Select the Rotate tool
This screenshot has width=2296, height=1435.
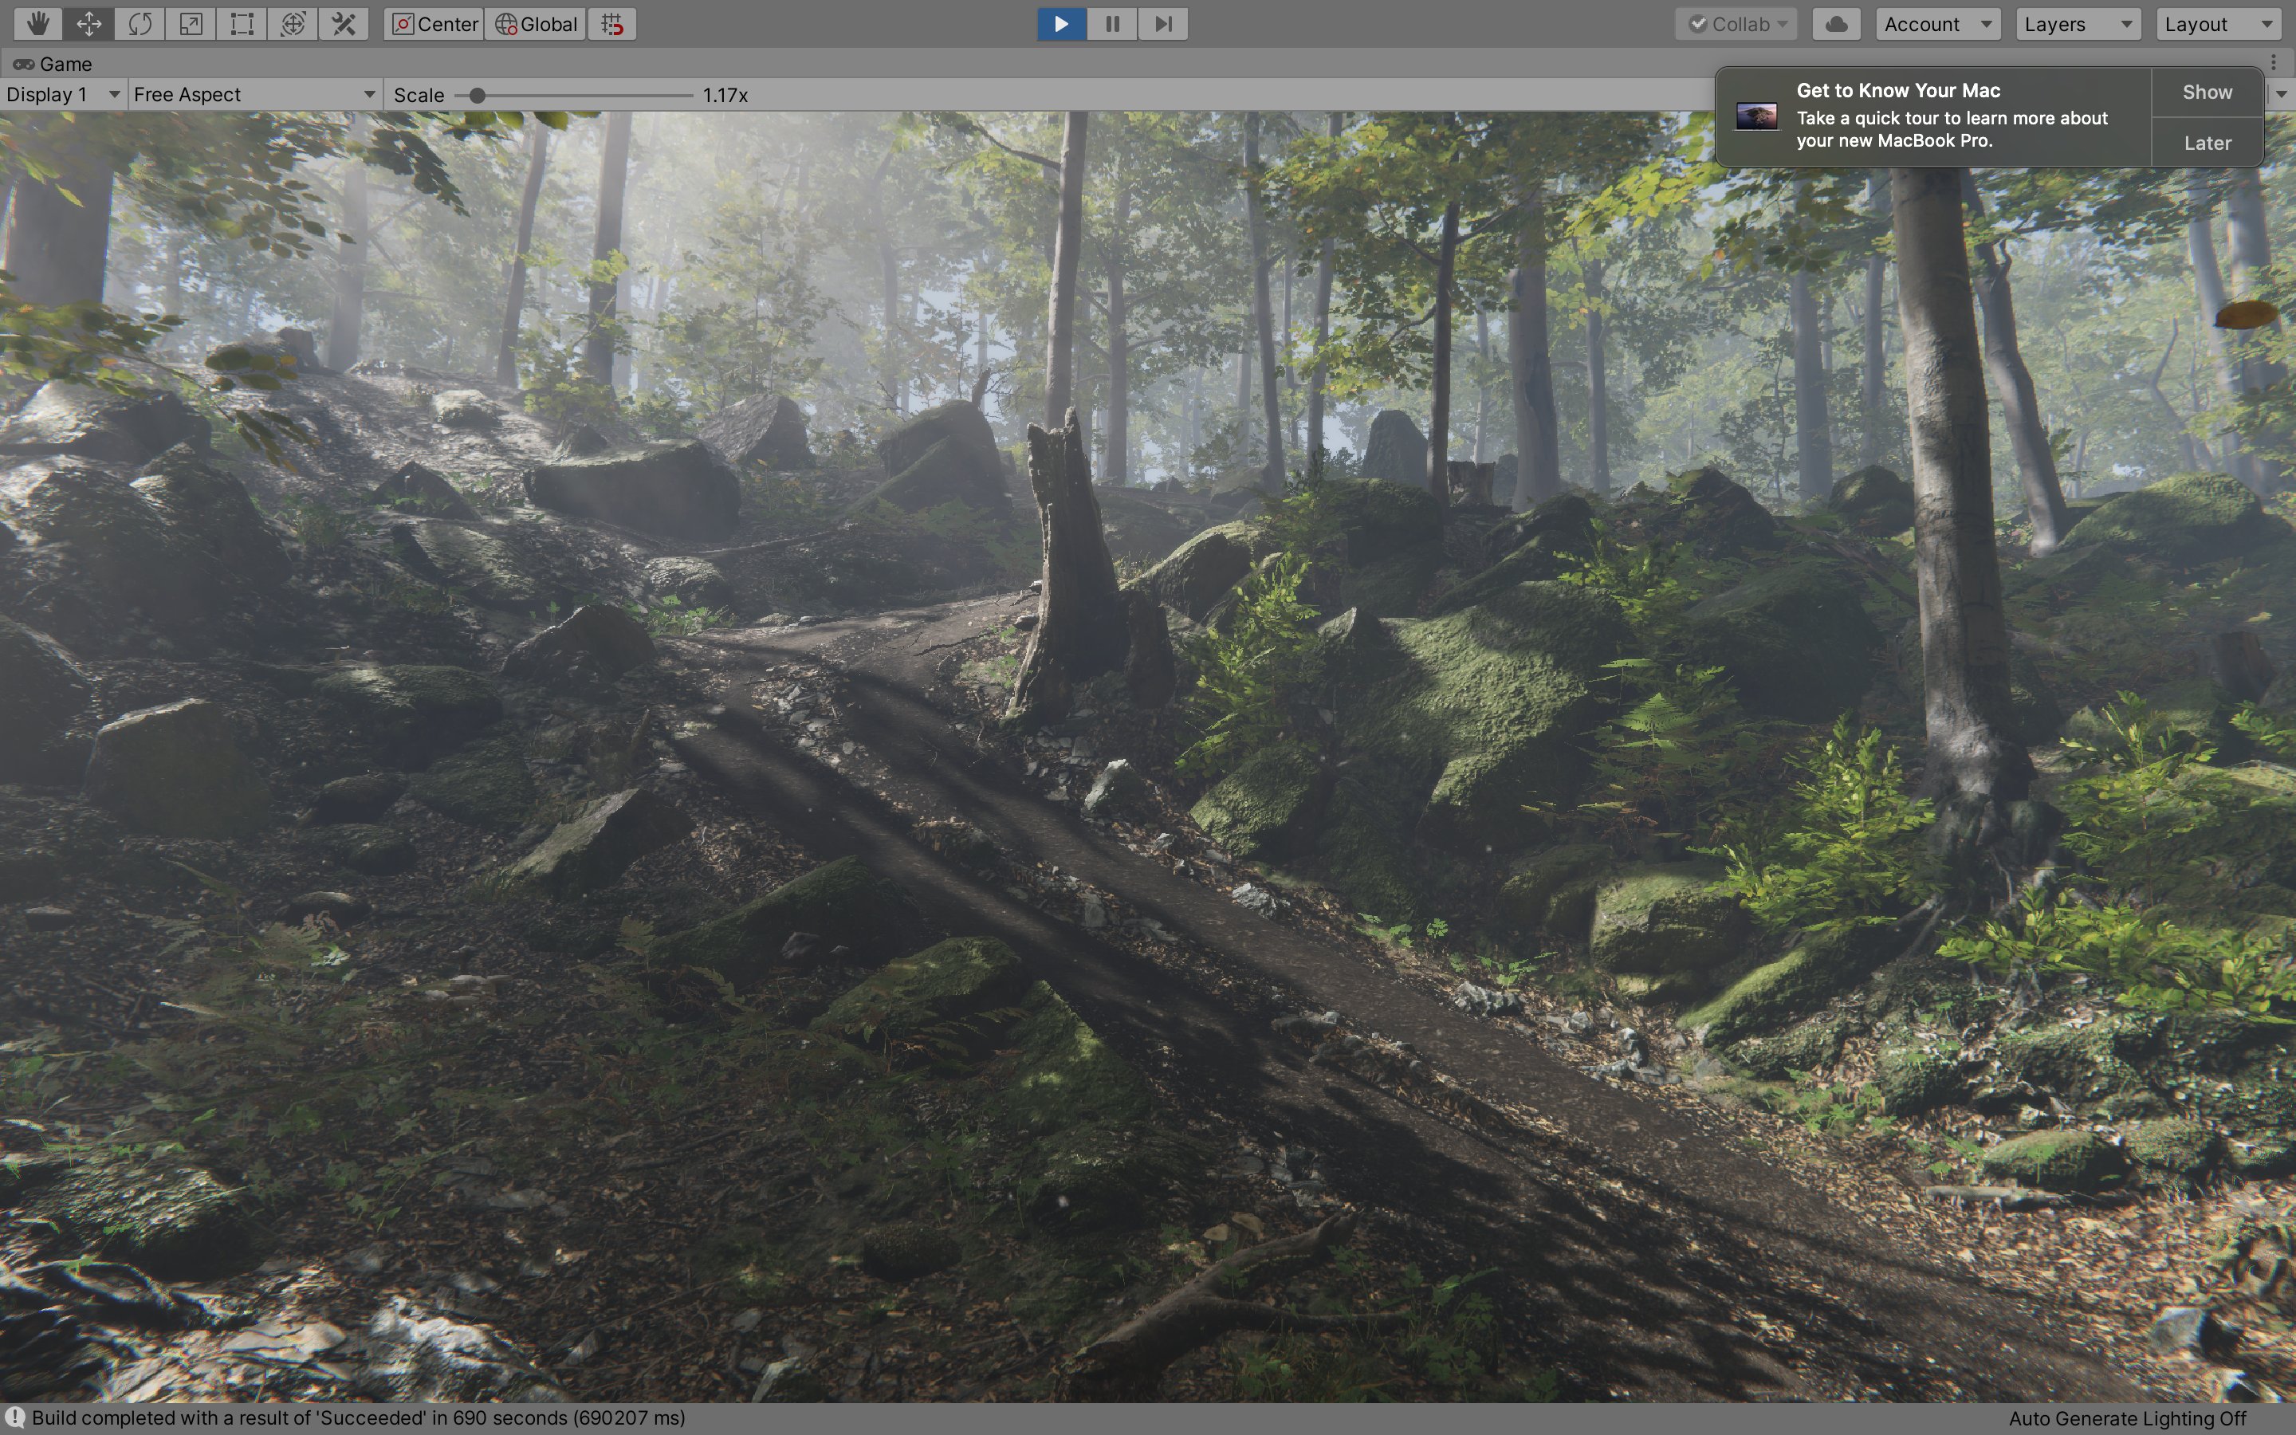pyautogui.click(x=140, y=24)
